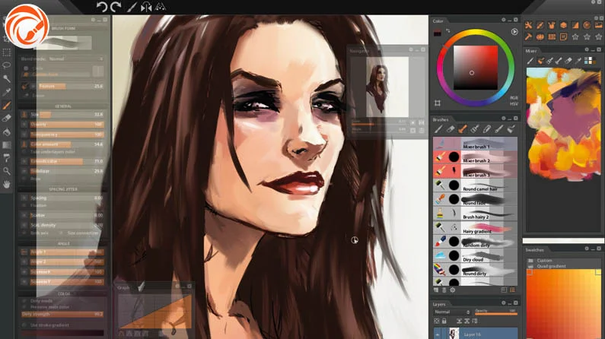Click the wrench icon in top-right toolbar

(x=528, y=26)
